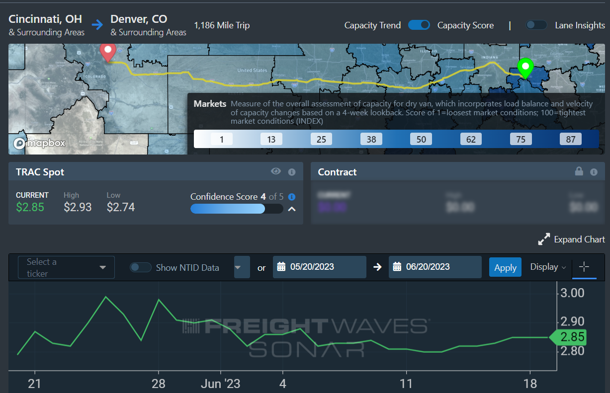Click the green 2.85 price tag on chart
This screenshot has height=393, width=610.
(568, 337)
